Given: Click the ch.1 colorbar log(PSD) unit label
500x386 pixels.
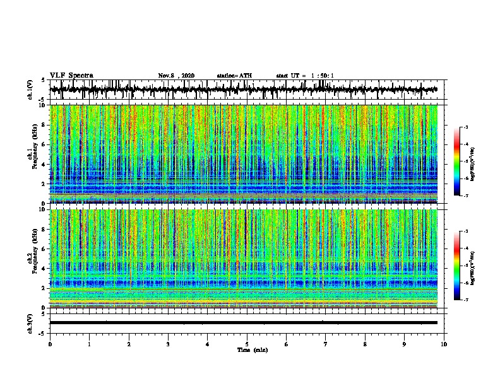Looking at the screenshot, I should [x=473, y=164].
